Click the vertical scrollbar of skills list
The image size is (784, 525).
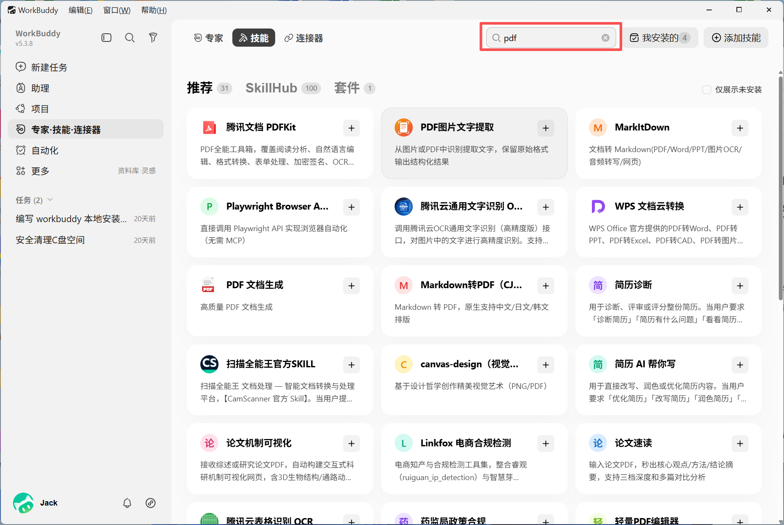click(781, 188)
